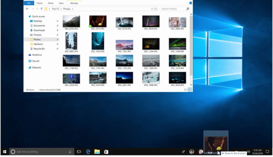Open the Action Center notifications icon
Viewport: 273px width, 157px height.
(268, 152)
